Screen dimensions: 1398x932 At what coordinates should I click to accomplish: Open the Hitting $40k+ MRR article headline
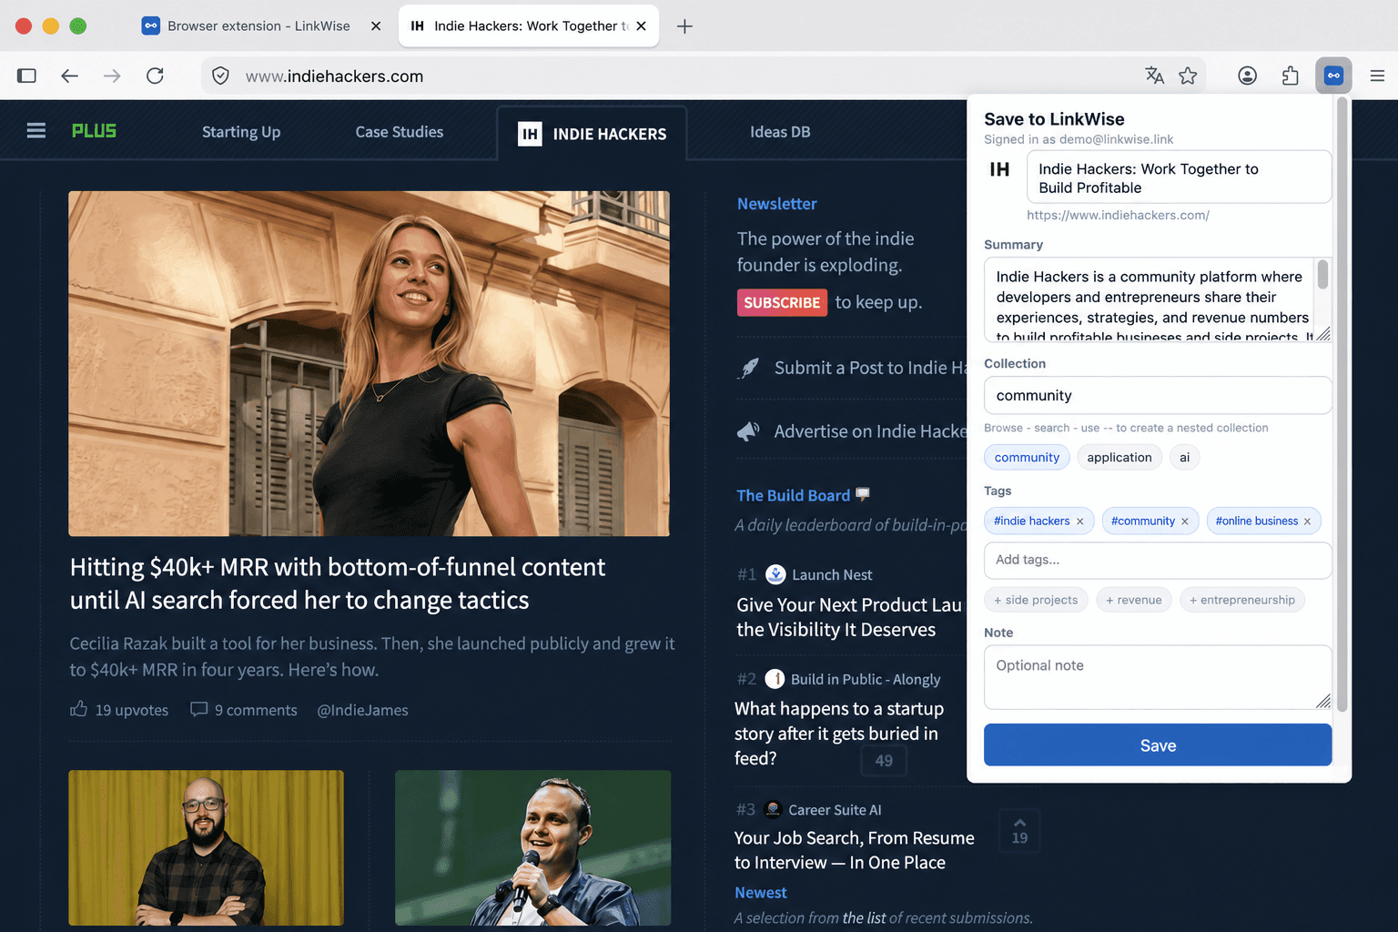338,583
